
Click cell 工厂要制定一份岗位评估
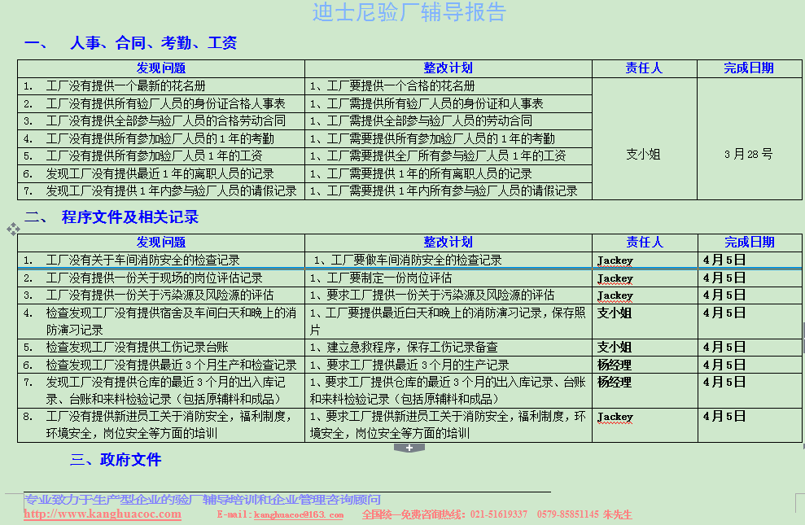click(448, 278)
